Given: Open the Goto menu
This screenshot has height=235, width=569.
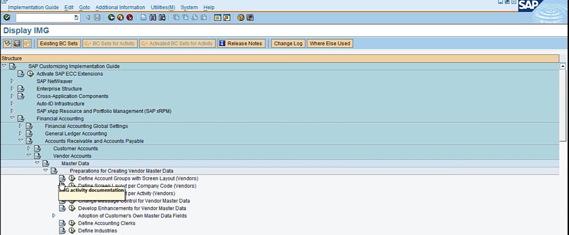Looking at the screenshot, I should coord(85,8).
